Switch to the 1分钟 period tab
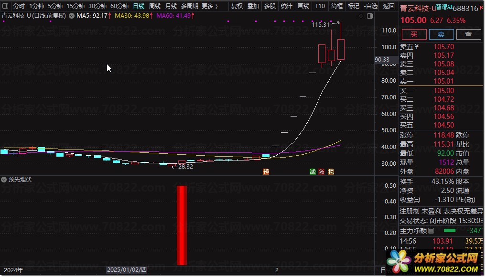 (37, 6)
